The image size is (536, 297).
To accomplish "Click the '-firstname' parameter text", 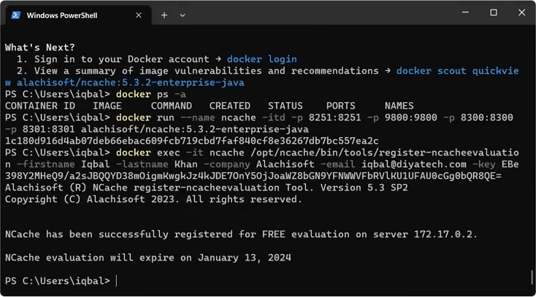I will [x=46, y=164].
